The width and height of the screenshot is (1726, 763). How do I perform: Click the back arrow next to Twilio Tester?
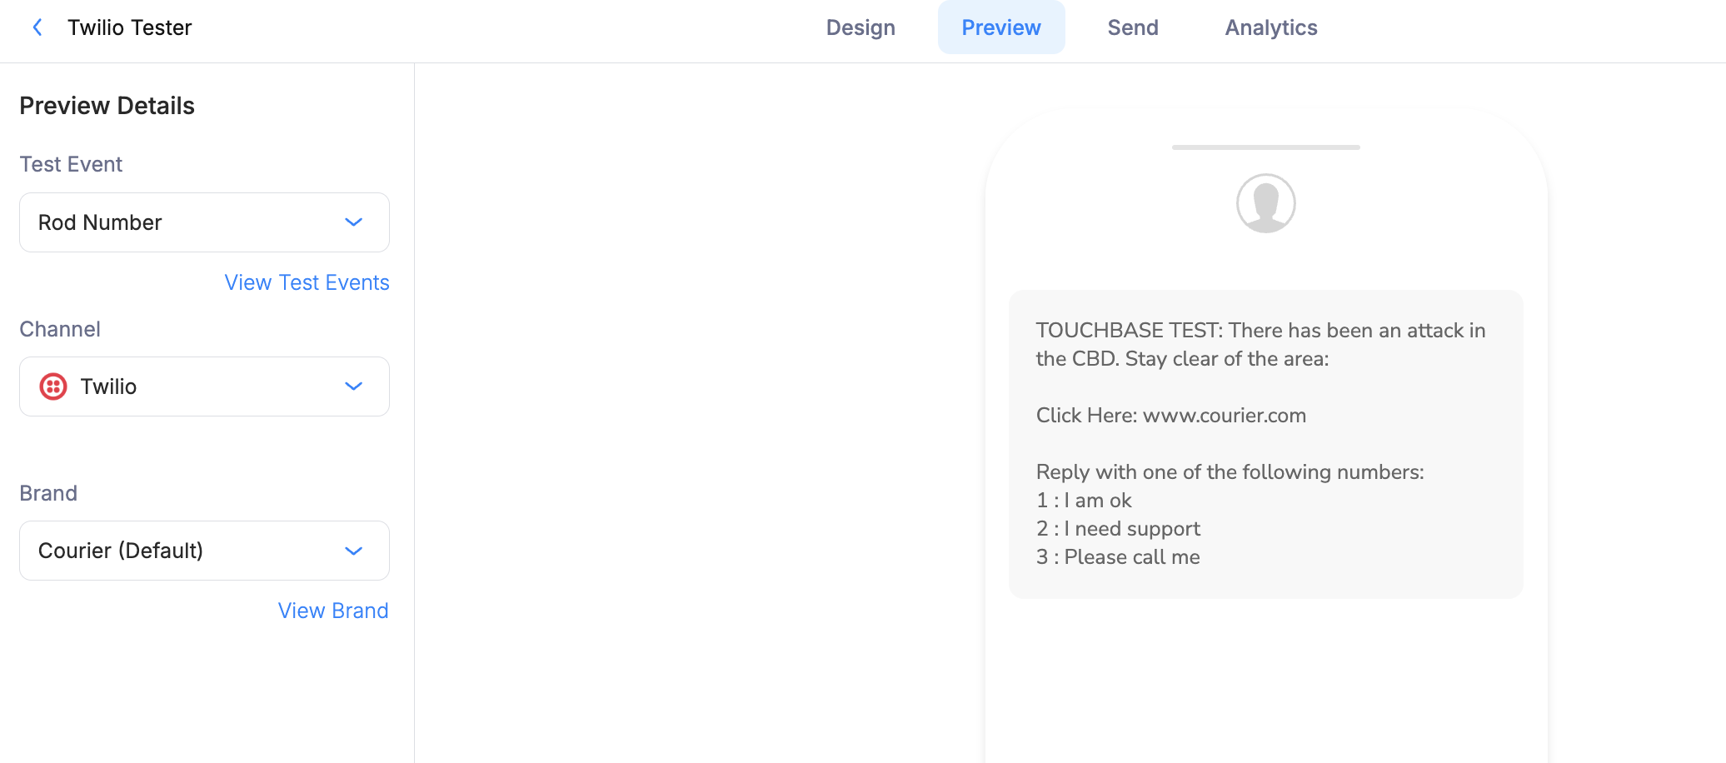[x=37, y=27]
